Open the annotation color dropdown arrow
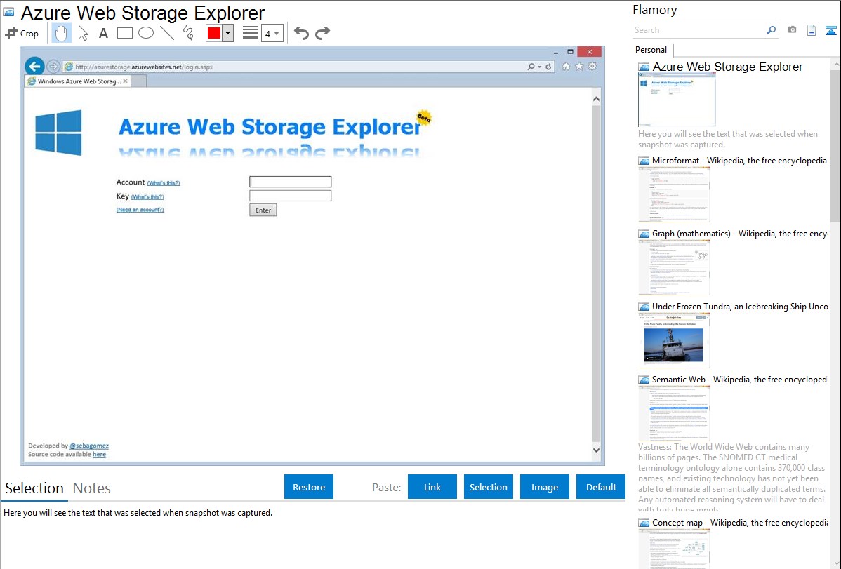The width and height of the screenshot is (841, 569). point(227,33)
